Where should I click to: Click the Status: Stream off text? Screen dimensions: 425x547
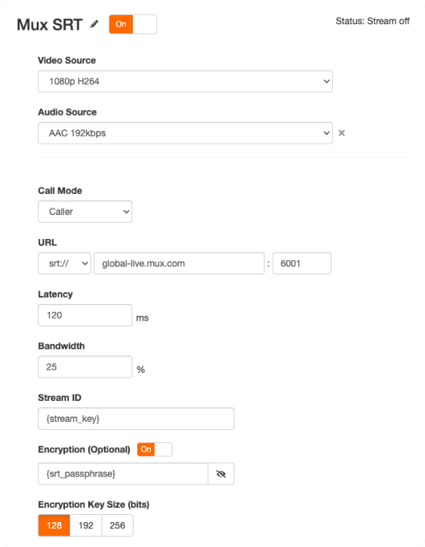pyautogui.click(x=373, y=21)
